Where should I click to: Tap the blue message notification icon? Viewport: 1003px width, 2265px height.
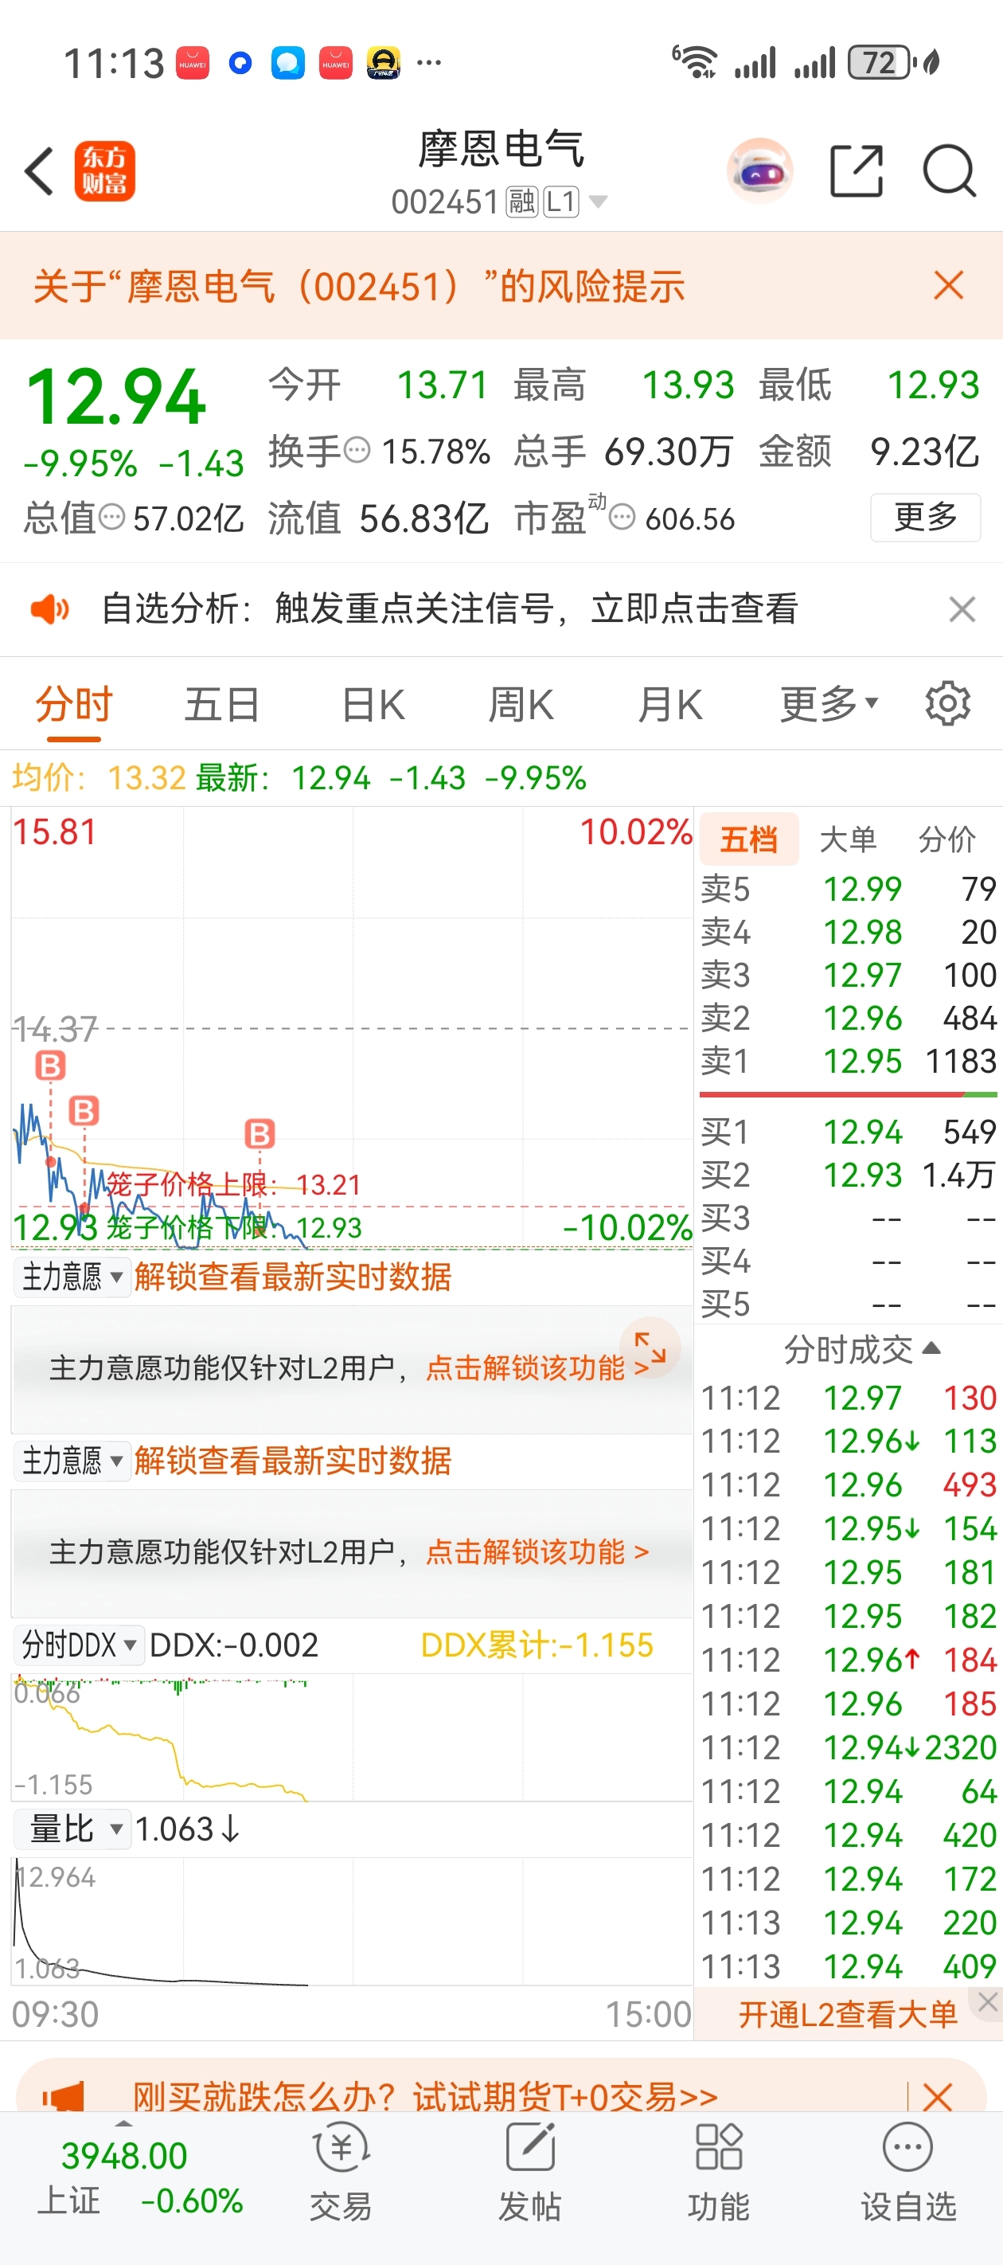coord(287,63)
